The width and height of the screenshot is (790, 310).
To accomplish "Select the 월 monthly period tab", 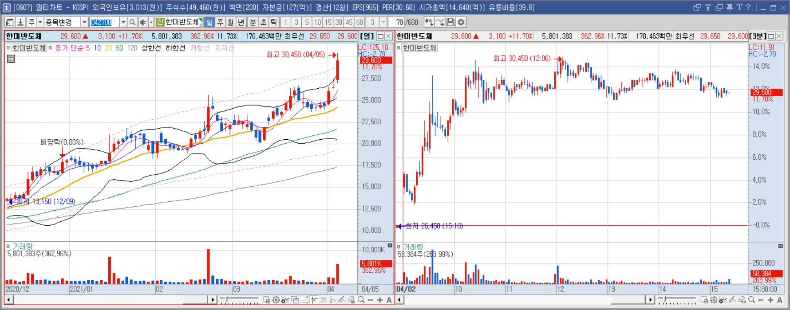I will click(231, 22).
